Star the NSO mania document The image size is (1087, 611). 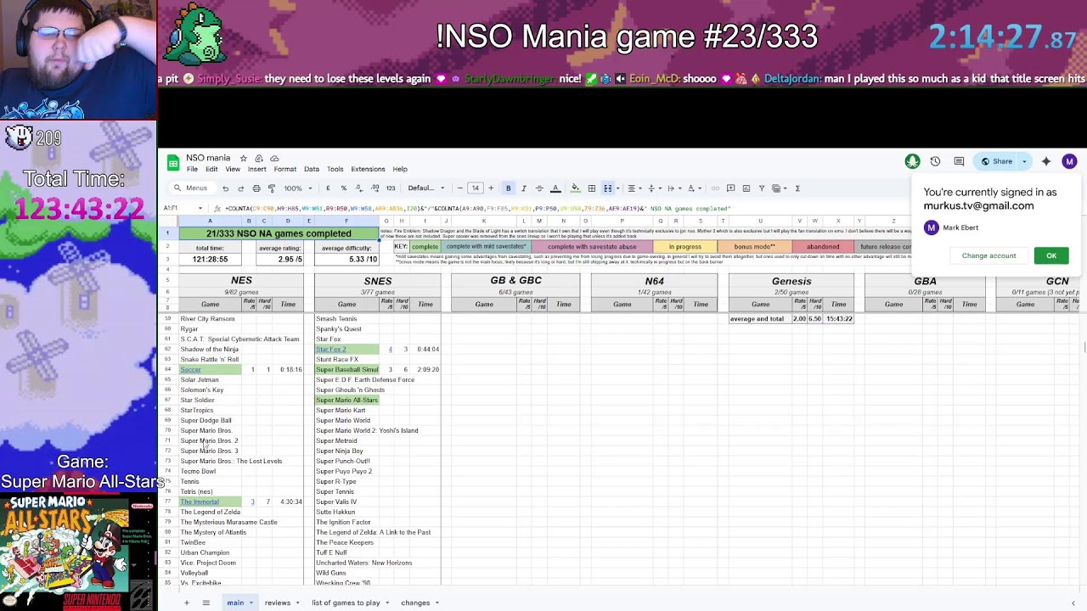click(x=243, y=159)
